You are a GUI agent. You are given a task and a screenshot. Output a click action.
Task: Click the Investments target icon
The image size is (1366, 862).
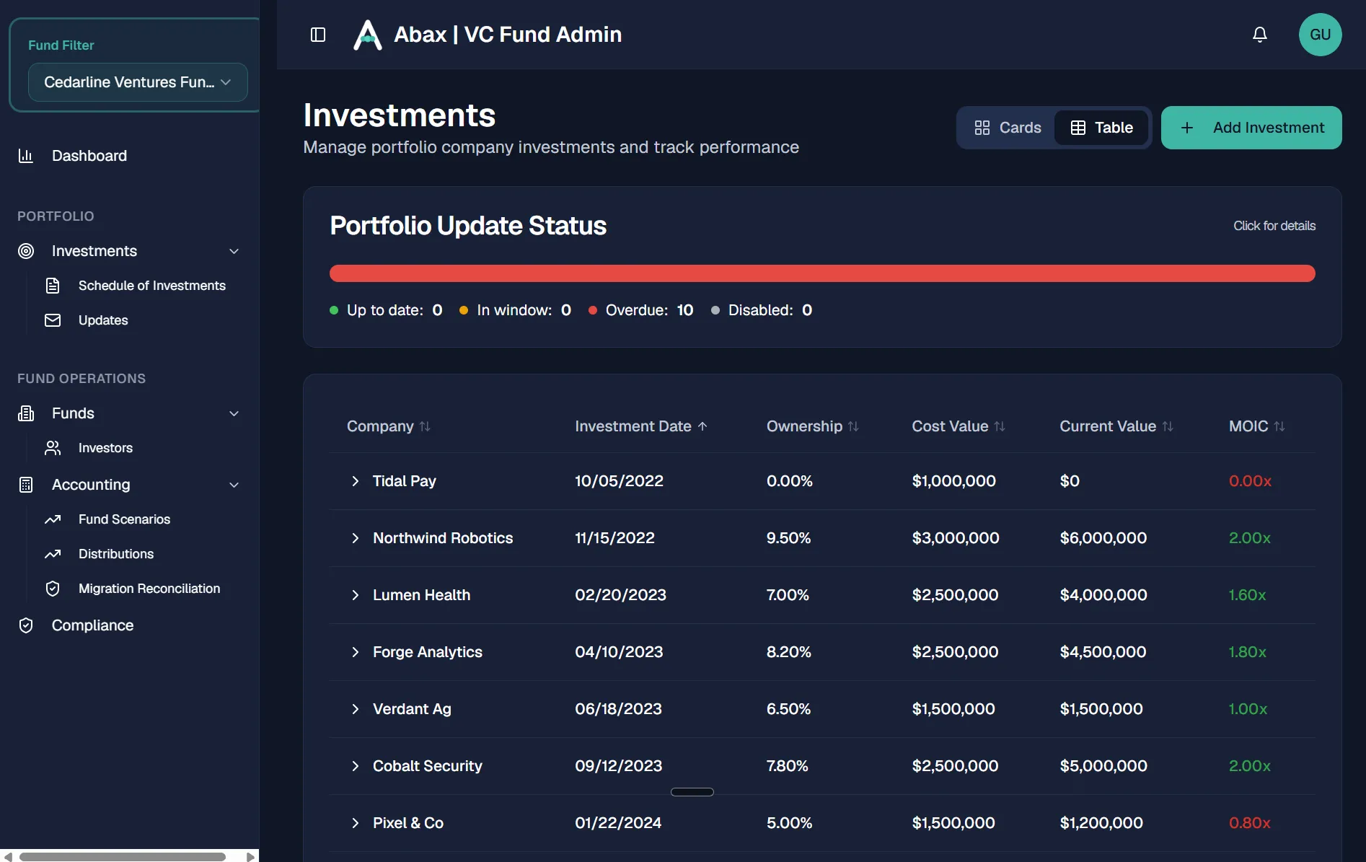(26, 251)
